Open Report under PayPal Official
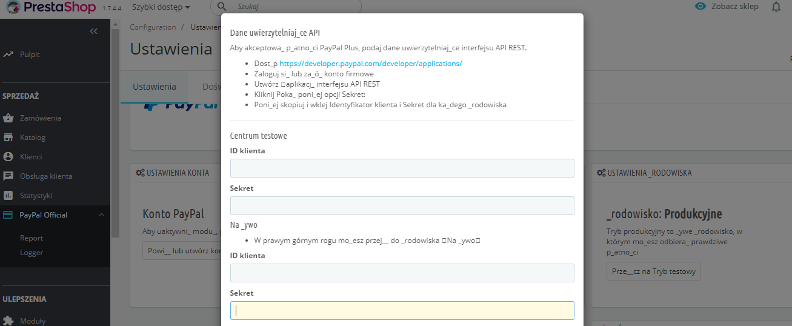Viewport: 792px width, 326px height. [x=32, y=238]
